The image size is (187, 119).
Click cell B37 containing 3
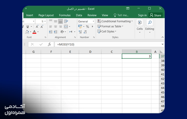tap(137, 56)
